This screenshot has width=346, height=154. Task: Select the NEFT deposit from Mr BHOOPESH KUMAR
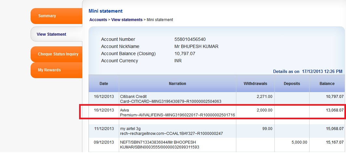217,145
